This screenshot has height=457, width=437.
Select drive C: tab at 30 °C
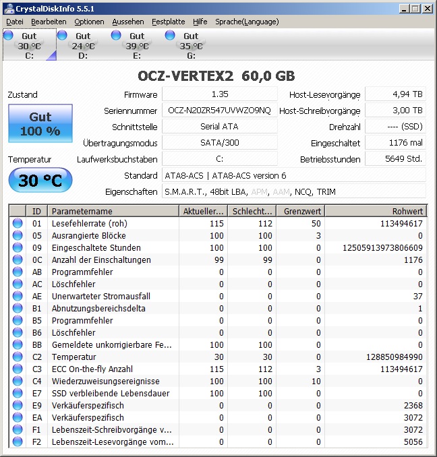30,44
